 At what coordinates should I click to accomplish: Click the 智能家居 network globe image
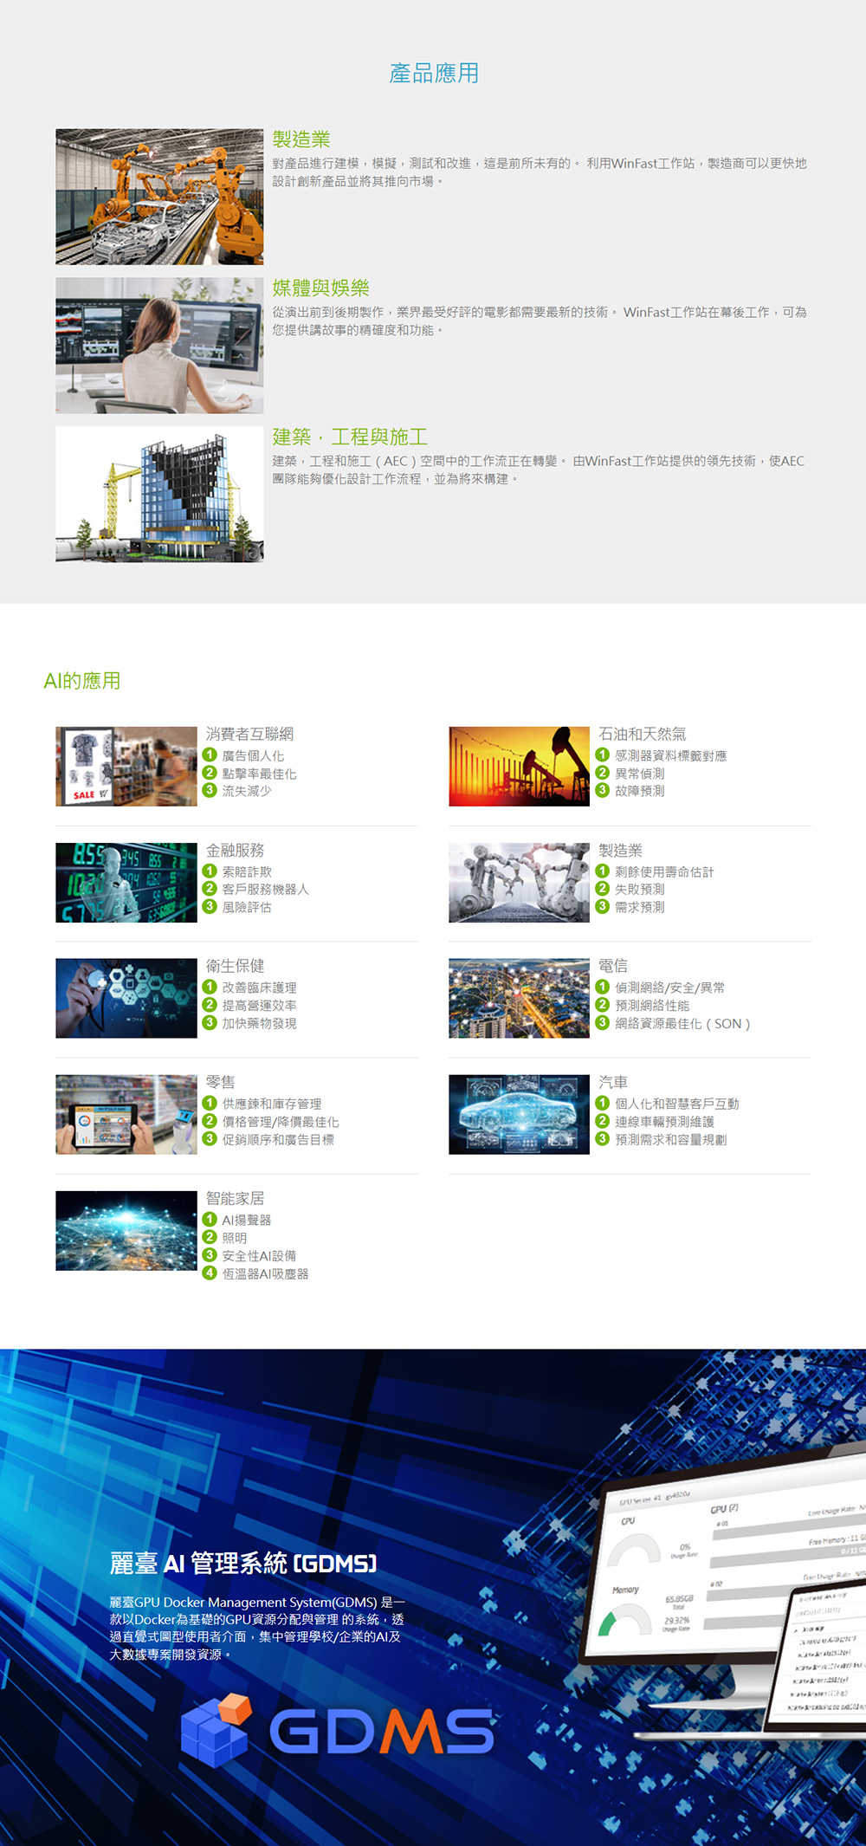click(x=126, y=1231)
